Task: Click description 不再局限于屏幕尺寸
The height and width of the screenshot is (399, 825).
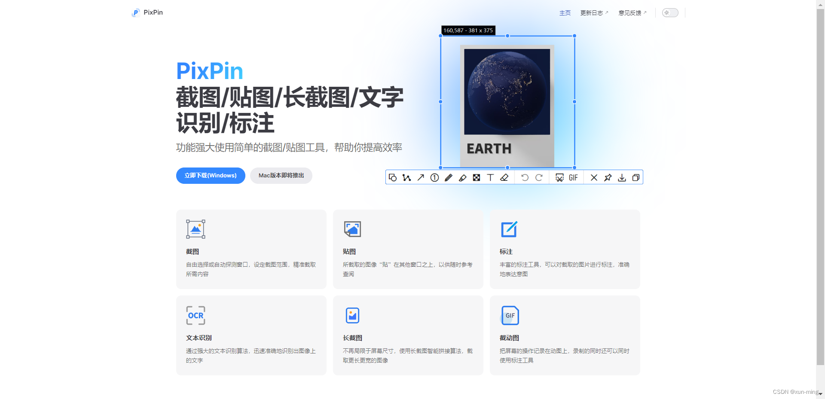Action: point(407,356)
